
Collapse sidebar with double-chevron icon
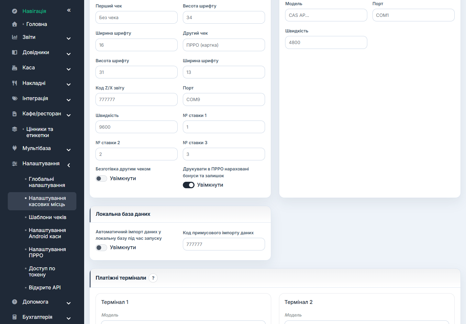click(x=69, y=10)
